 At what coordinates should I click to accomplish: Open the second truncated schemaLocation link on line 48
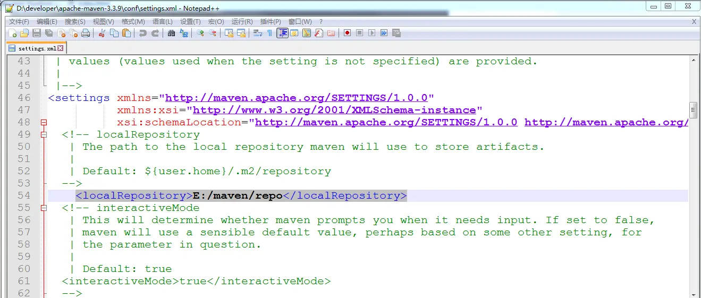point(606,122)
